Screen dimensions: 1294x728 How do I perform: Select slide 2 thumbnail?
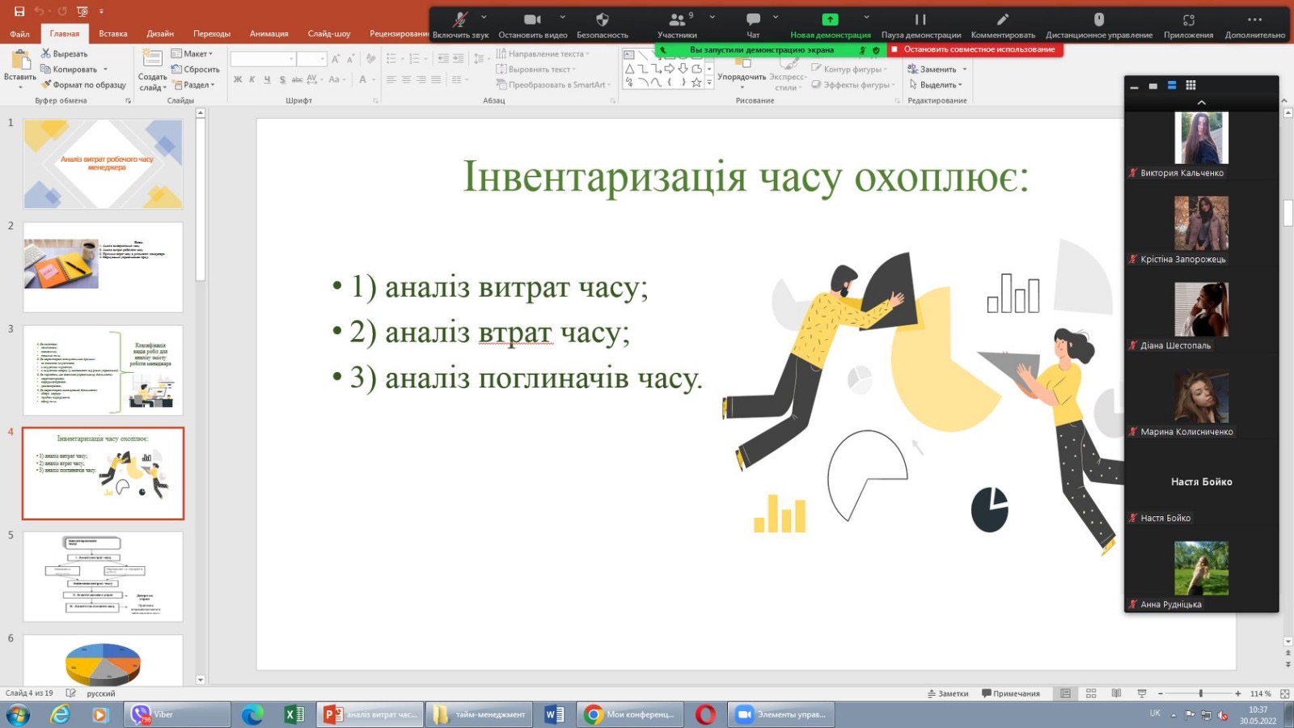point(103,266)
